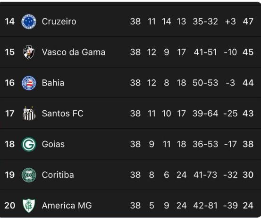Select the Coritiba CFC badge
Image resolution: width=261 pixels, height=218 pixels.
click(29, 175)
